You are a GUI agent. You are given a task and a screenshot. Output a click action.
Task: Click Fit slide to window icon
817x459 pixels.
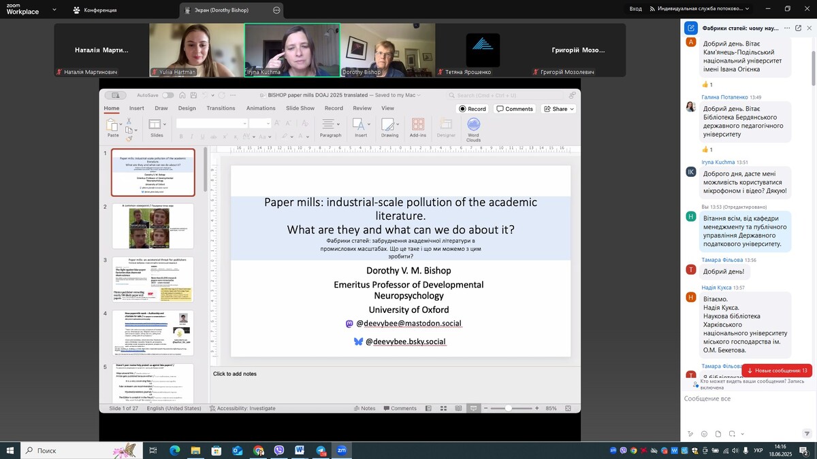568,408
